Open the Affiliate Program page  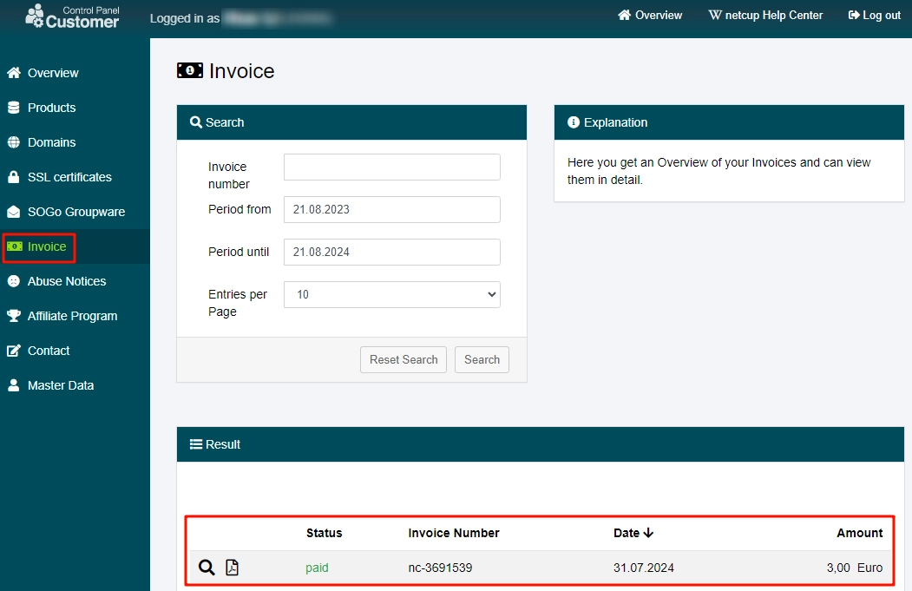point(72,316)
